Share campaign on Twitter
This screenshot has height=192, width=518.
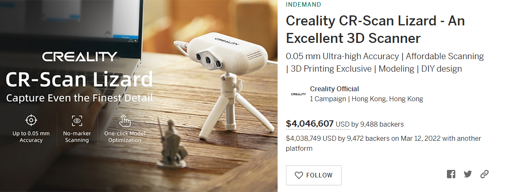pos(468,175)
